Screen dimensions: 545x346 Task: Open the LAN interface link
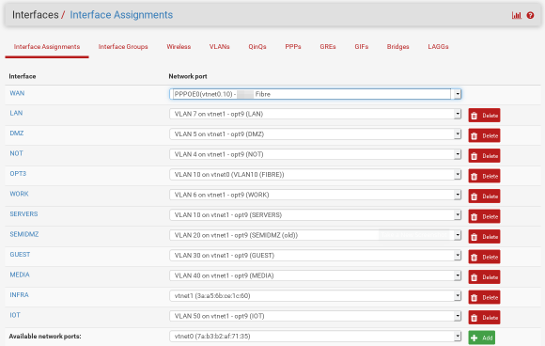click(16, 113)
